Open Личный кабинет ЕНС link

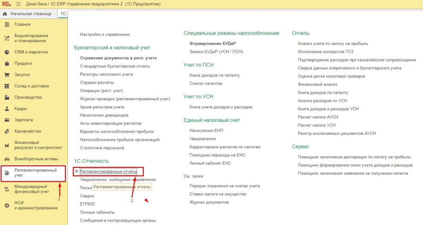(210, 163)
